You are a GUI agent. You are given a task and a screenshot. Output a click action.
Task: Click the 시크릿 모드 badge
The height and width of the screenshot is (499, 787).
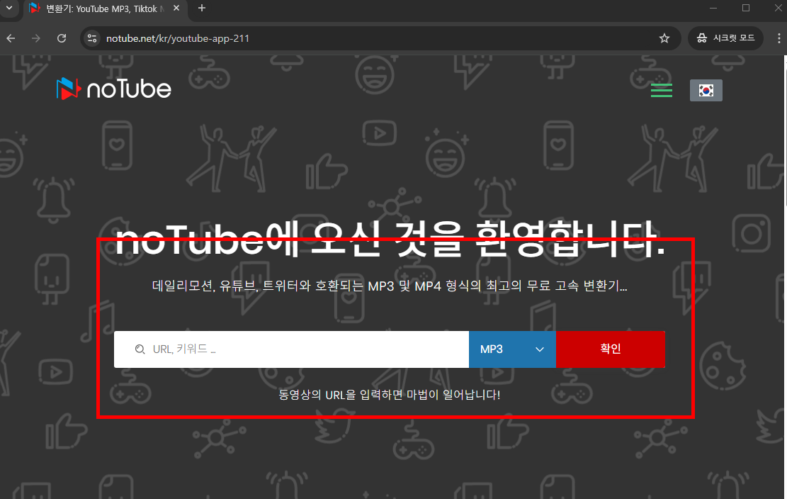(725, 38)
